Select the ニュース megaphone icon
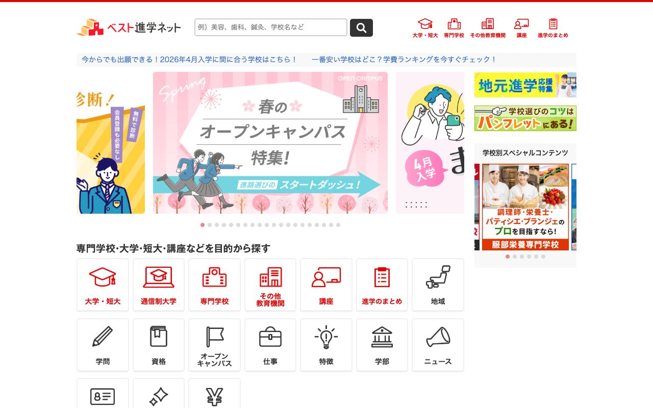The height and width of the screenshot is (408, 653). pyautogui.click(x=438, y=345)
